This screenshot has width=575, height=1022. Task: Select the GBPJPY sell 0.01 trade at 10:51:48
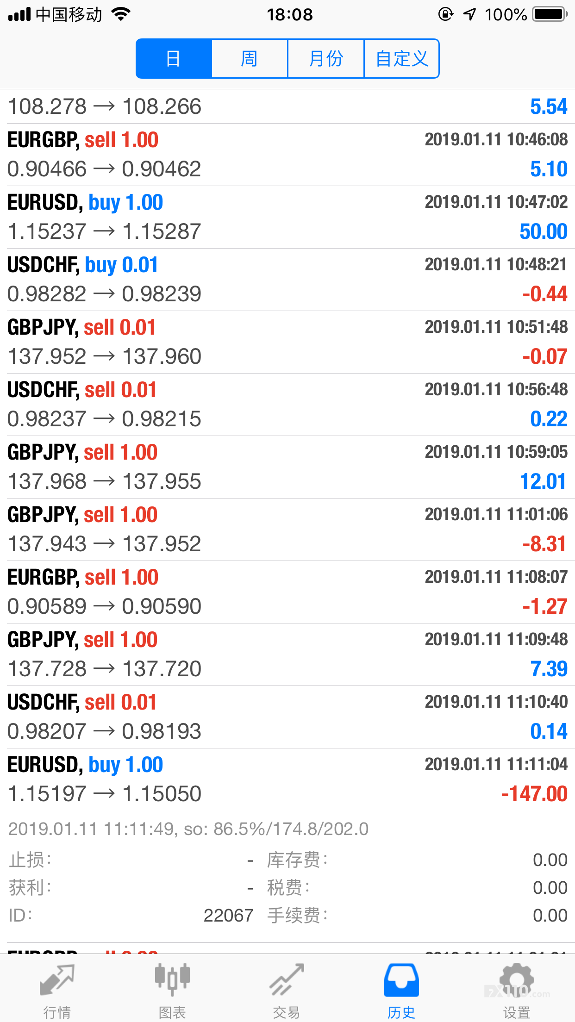point(287,342)
